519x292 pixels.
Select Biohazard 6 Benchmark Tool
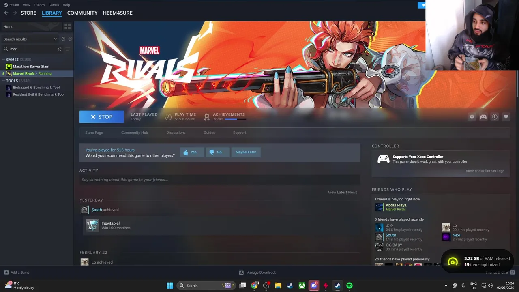[36, 87]
